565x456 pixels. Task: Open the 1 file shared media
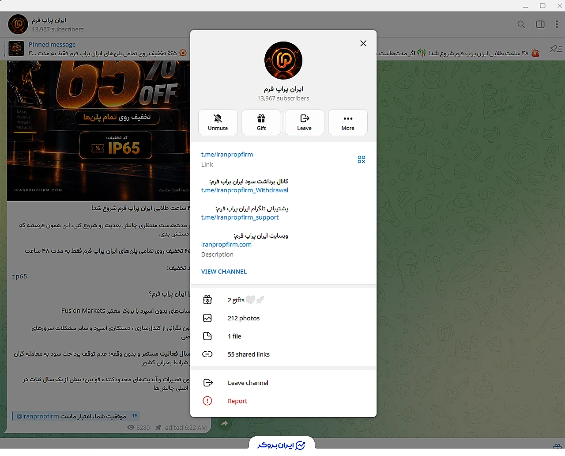283,336
